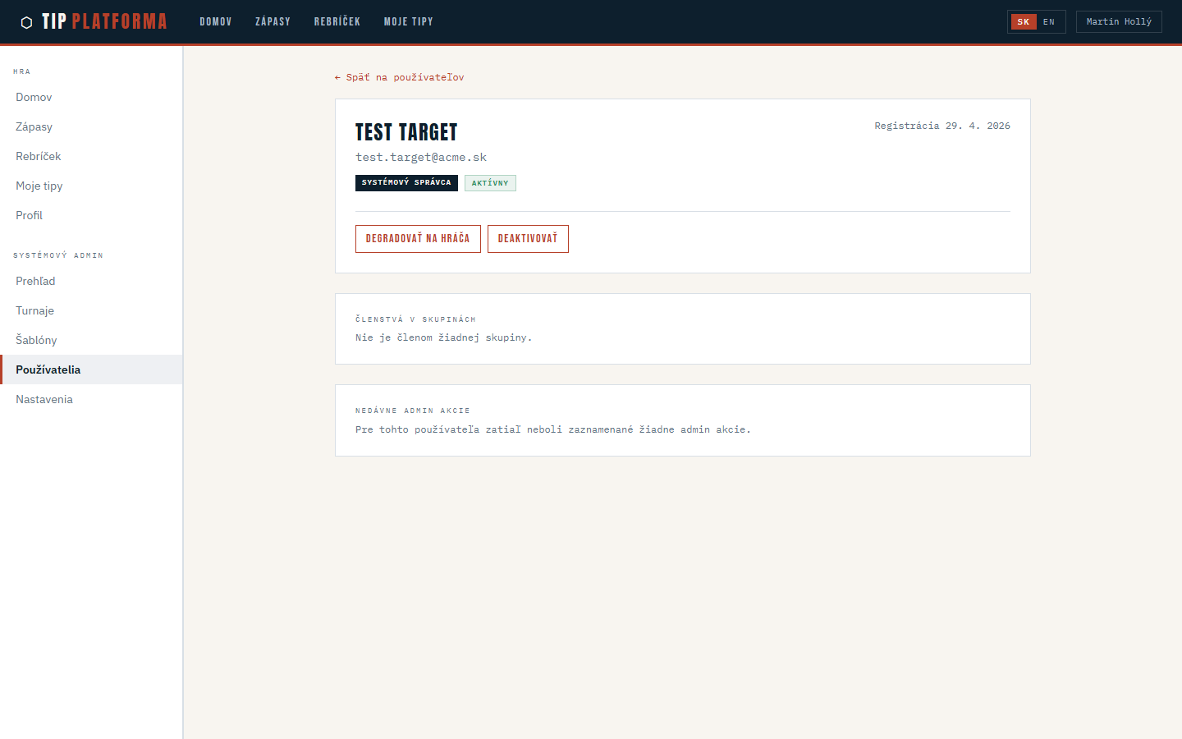Switch language to EN
This screenshot has width=1182, height=739.
click(x=1049, y=22)
